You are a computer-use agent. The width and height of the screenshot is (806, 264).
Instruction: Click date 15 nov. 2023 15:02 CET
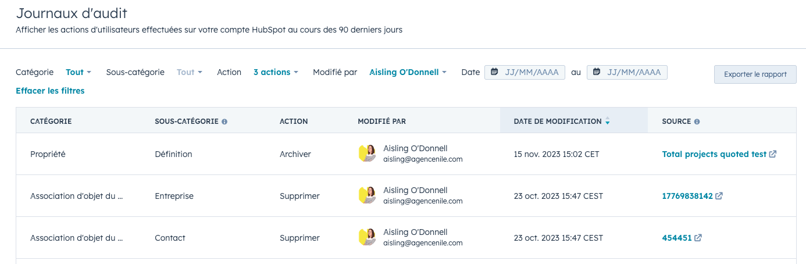point(557,154)
